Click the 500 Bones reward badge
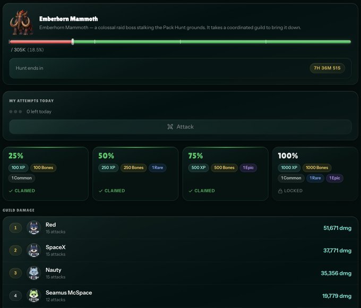This screenshot has height=308, width=361. point(224,167)
